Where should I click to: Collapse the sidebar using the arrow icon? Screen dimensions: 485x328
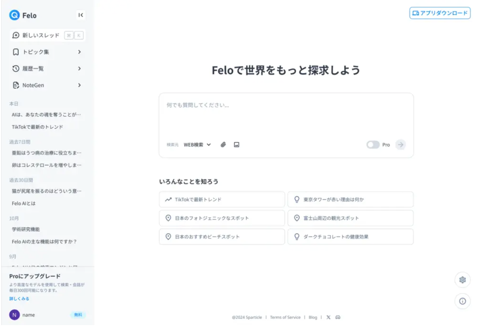tap(81, 15)
